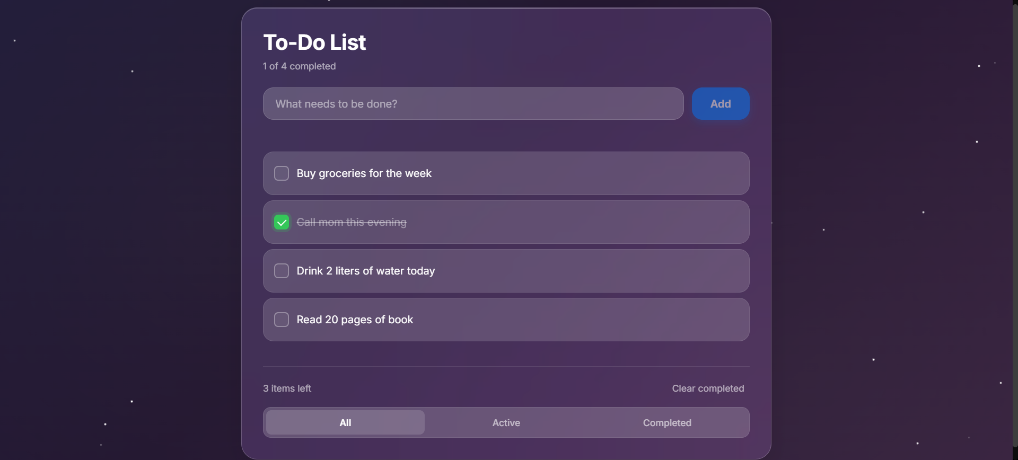
Task: Click the empty circle beside the groceries task
Action: click(x=281, y=173)
